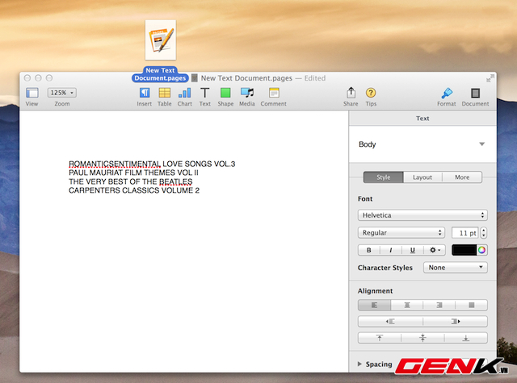Click the line THE VERY BEST OF THE BEATLES
This screenshot has width=517, height=383.
pos(131,181)
